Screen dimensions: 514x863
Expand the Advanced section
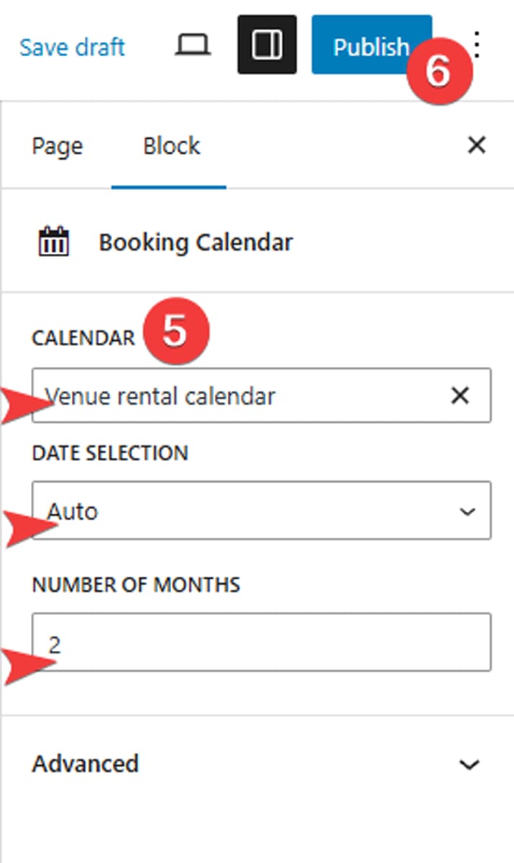tap(86, 763)
